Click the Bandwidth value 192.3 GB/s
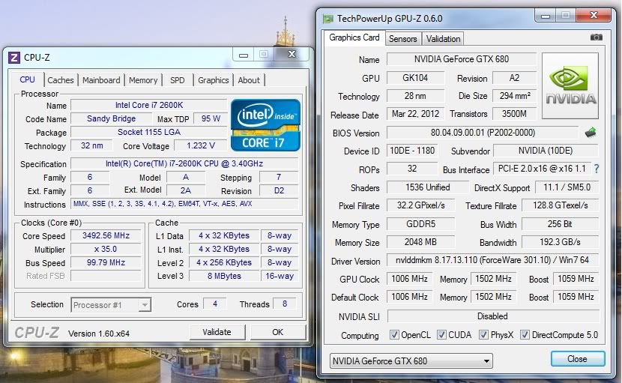The image size is (622, 383). click(x=560, y=242)
